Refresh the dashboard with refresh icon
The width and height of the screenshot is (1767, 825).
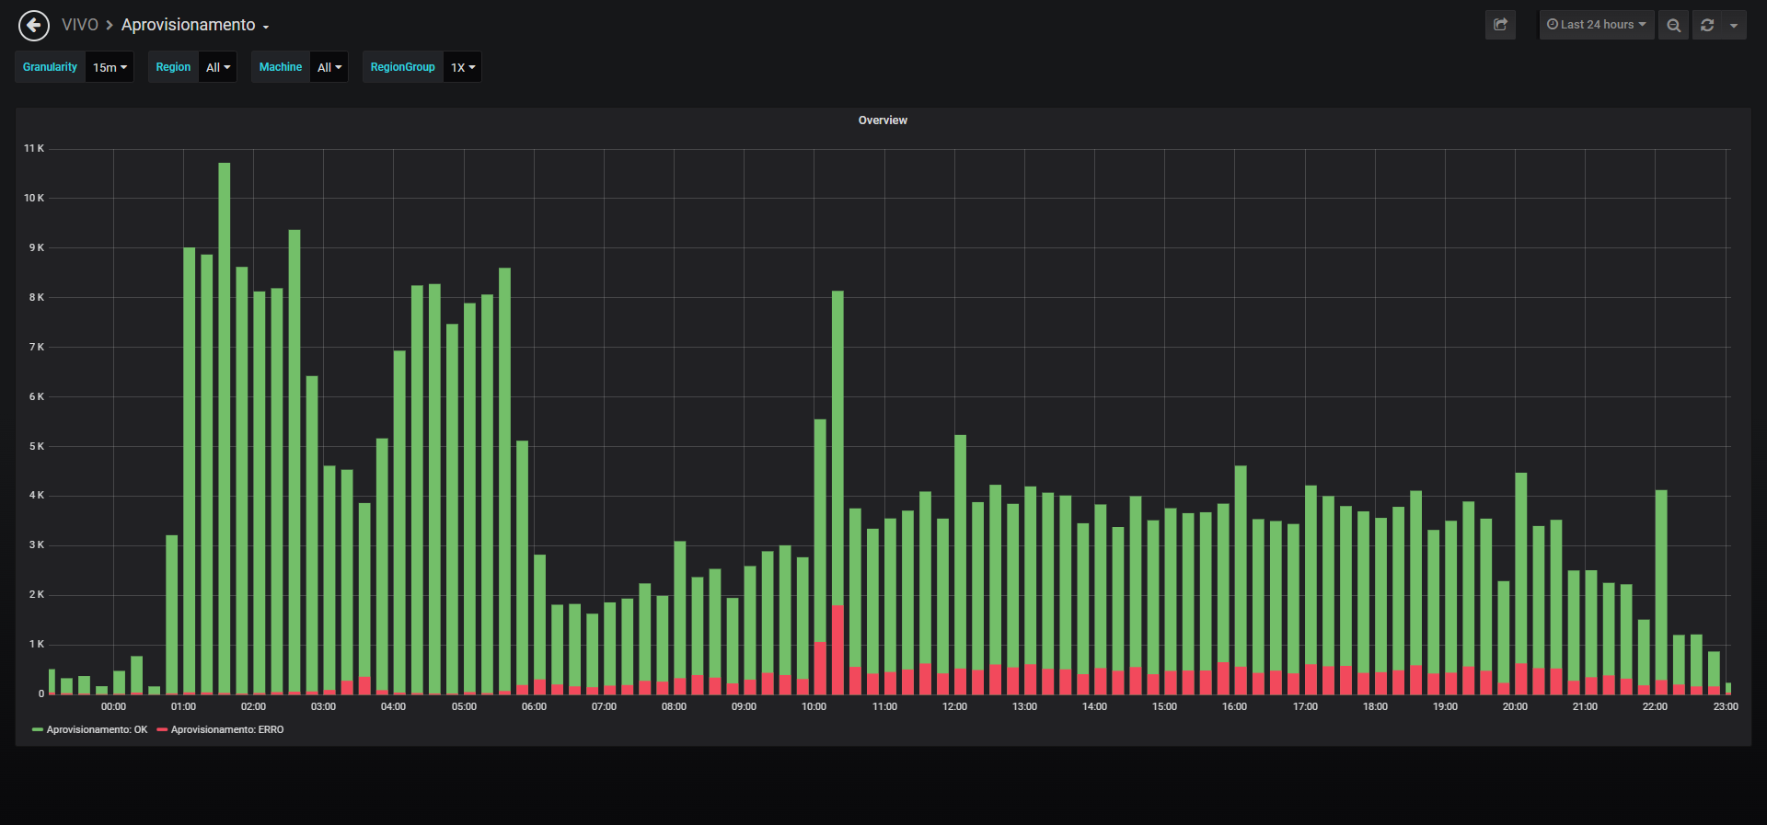1707,25
